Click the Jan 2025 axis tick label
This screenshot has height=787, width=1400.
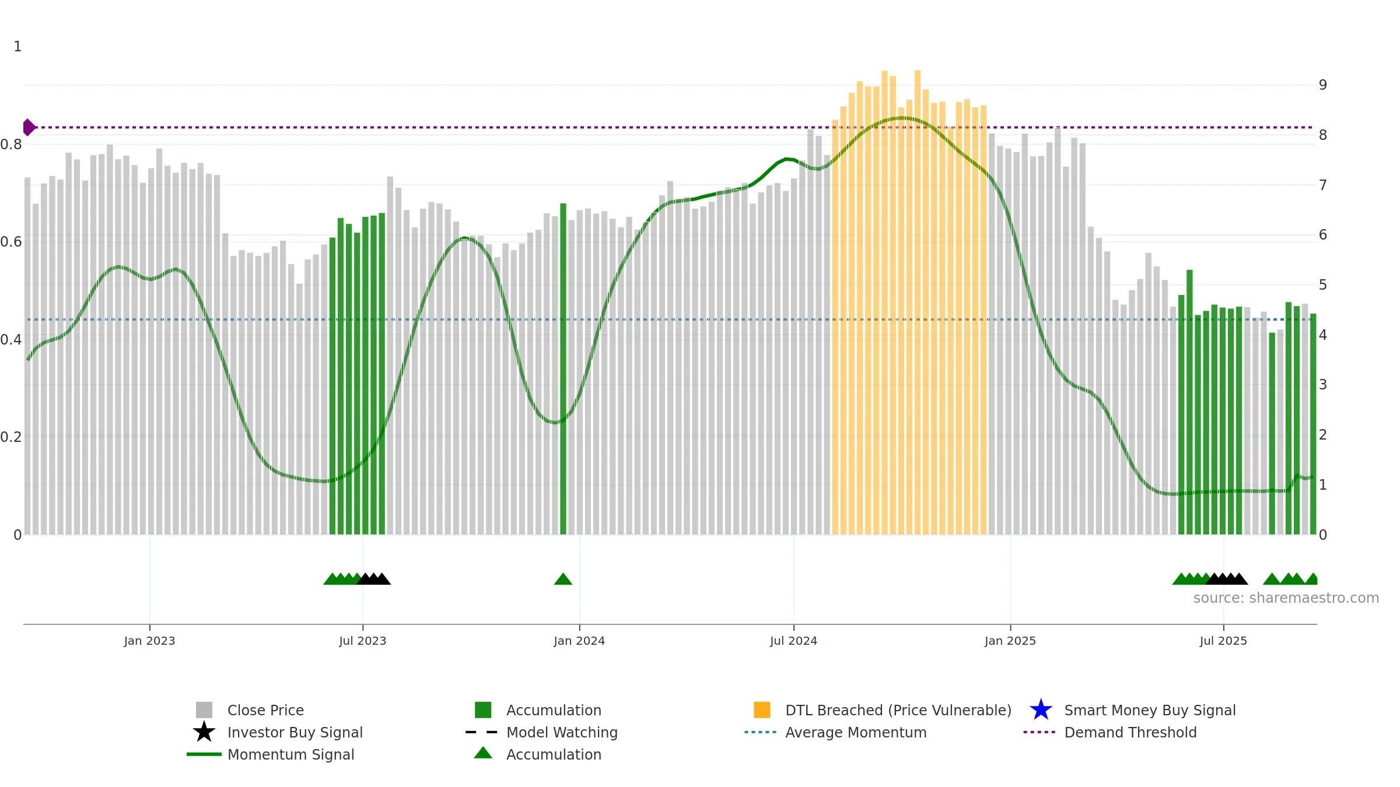pos(1010,641)
